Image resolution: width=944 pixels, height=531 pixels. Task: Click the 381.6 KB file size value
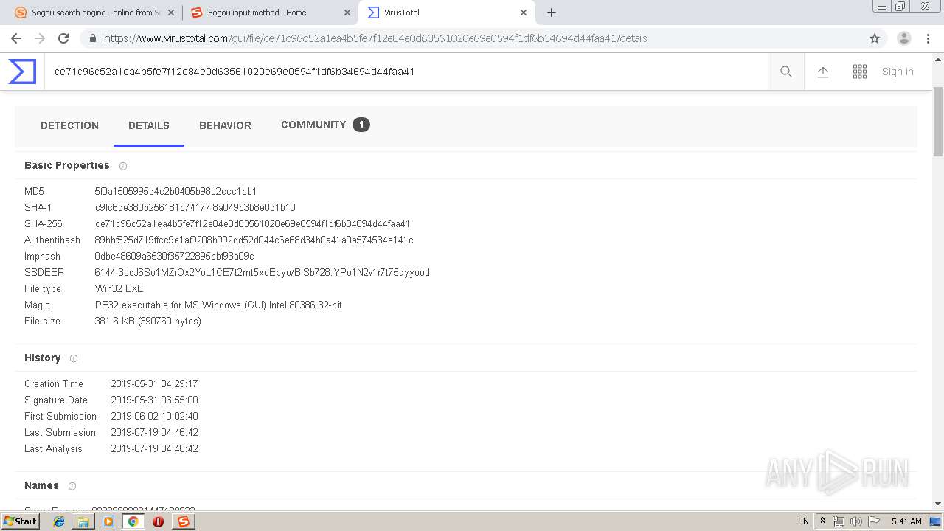(147, 321)
